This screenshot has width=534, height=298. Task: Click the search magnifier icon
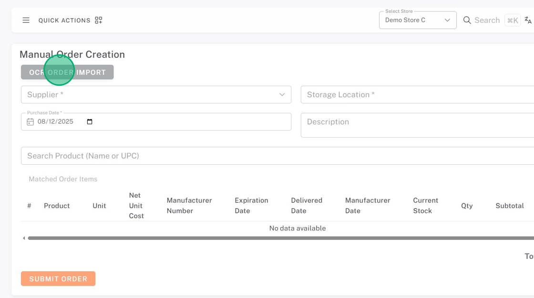click(x=467, y=20)
